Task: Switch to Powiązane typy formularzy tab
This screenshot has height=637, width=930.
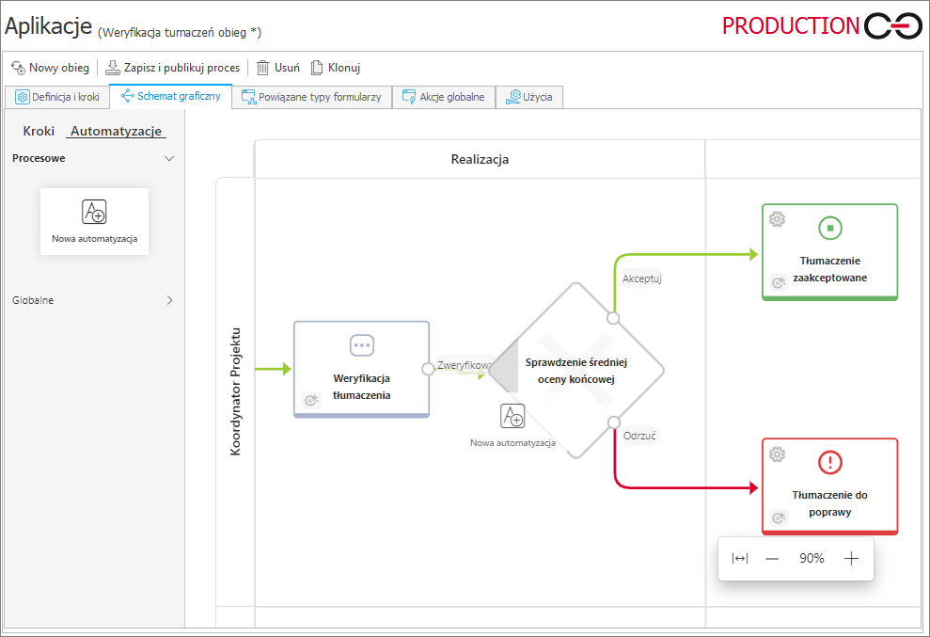Action: click(311, 97)
